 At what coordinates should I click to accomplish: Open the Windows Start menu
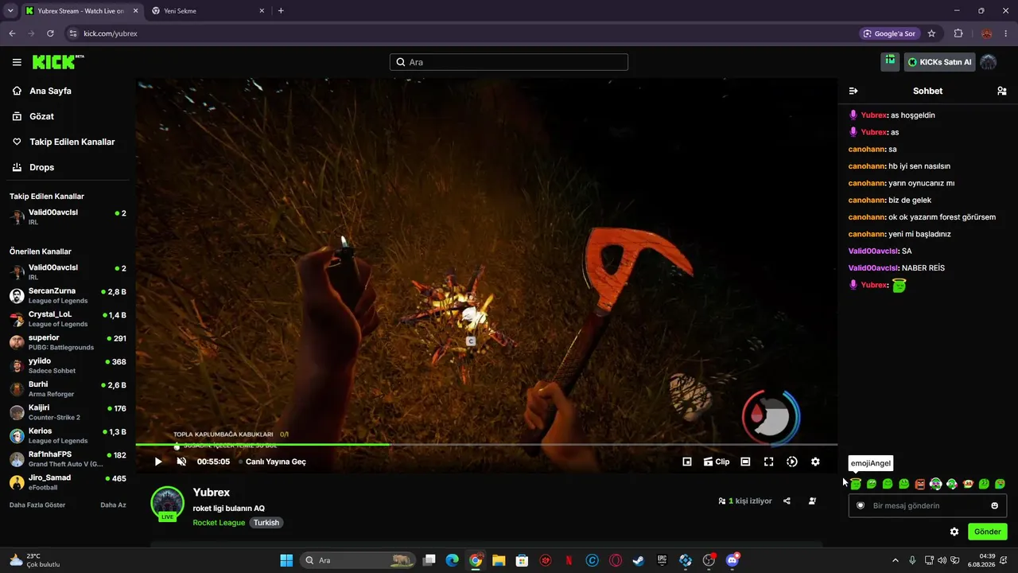point(287,560)
